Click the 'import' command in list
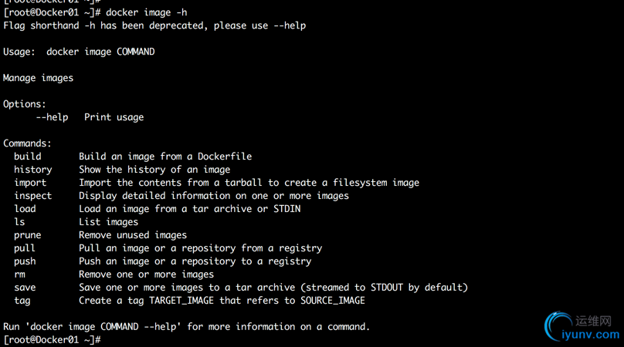Image resolution: width=624 pixels, height=347 pixels. [30, 183]
